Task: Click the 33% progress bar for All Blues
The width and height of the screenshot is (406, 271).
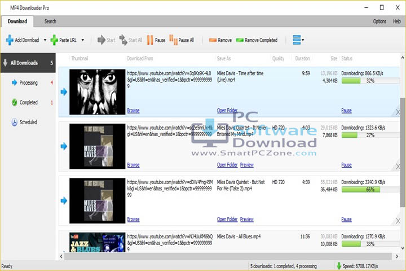Action: [x=370, y=244]
